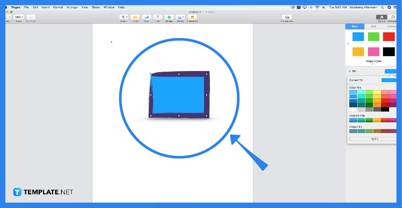Open the Zoom 125% dropdown
This screenshot has width=402, height=208.
[18, 17]
